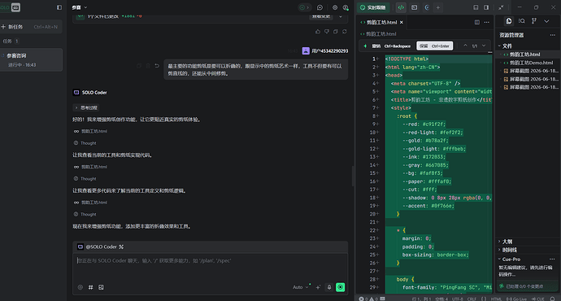
Task: Open the globe icon with green dot
Action: click(x=346, y=7)
